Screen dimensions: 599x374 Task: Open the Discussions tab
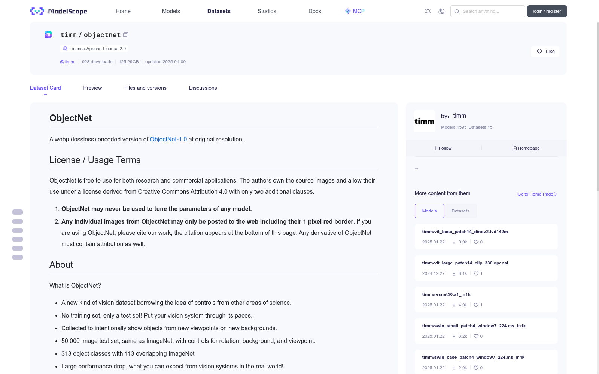pos(203,88)
